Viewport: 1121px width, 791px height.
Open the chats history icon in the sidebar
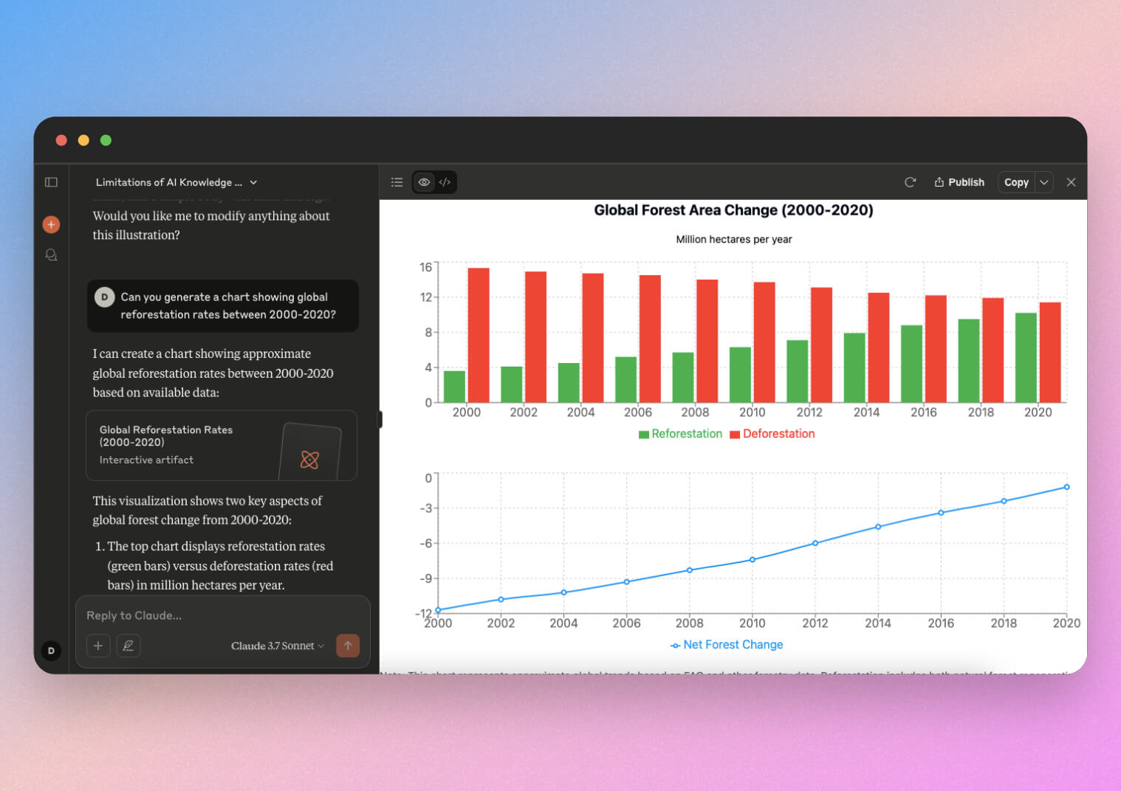click(x=51, y=255)
